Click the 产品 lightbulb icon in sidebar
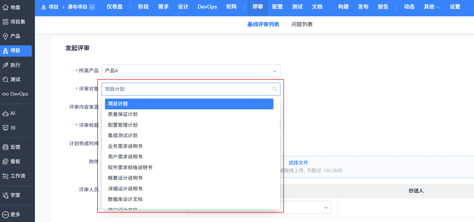474x222 pixels. 6,36
